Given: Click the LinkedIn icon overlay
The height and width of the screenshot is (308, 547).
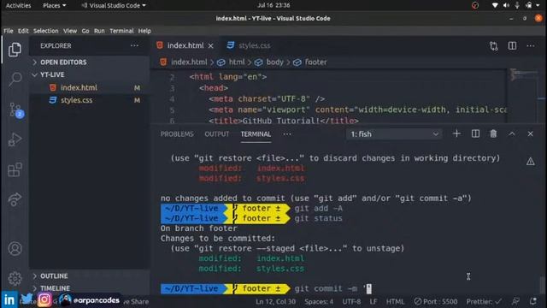Looking at the screenshot, I should click(x=9, y=300).
